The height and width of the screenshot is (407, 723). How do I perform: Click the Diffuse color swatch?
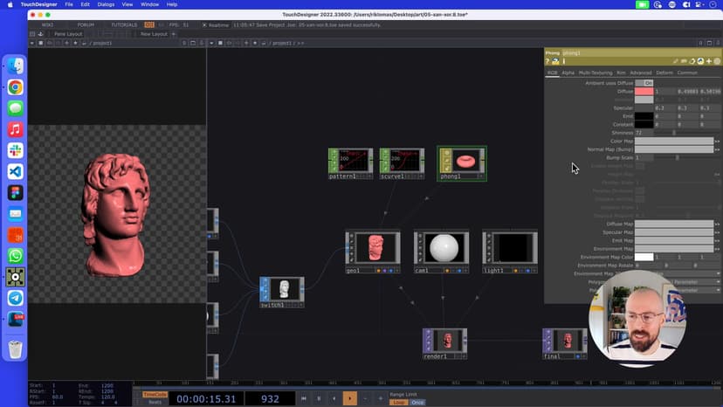644,91
